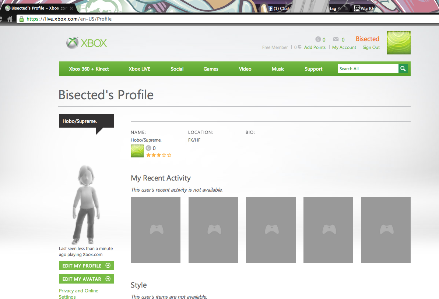The image size is (439, 299).
Task: Open the fourth recent activity game tile
Action: [x=328, y=229]
